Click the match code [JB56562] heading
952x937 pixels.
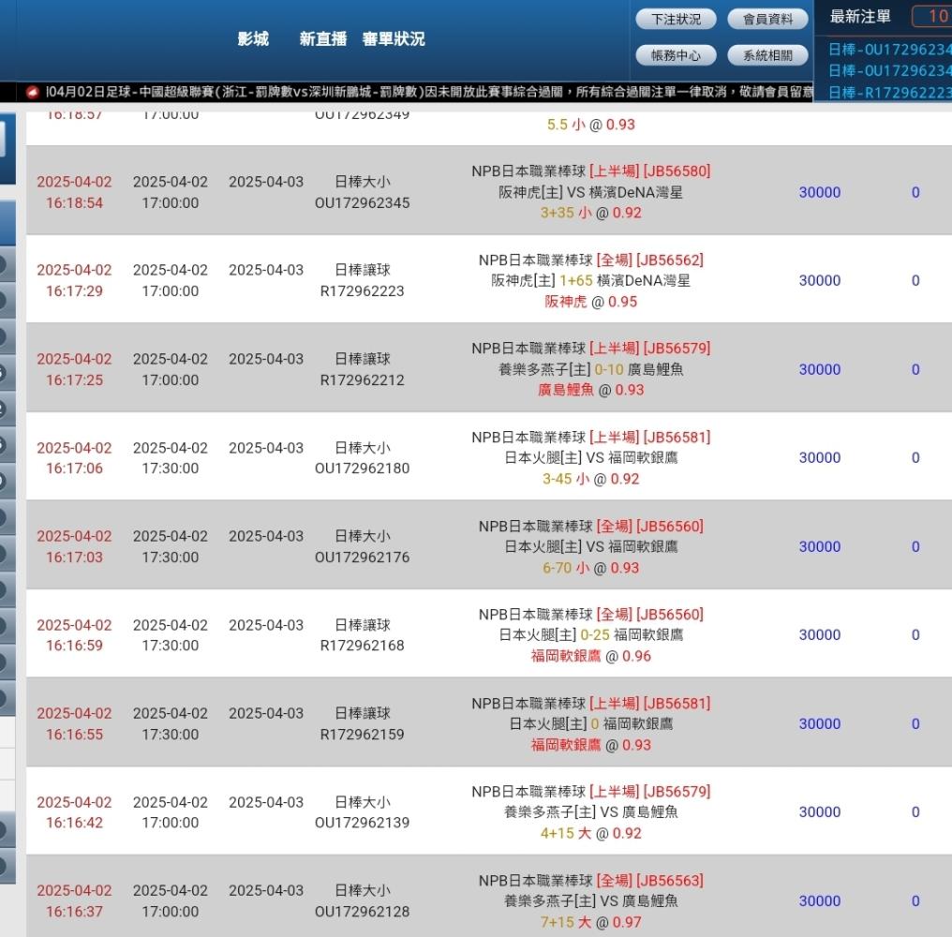point(670,260)
